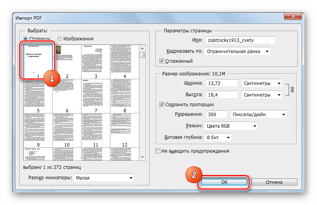Enable the Не выводить предупреждения checkbox
317x205 pixels.
pyautogui.click(x=158, y=151)
